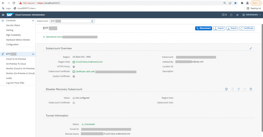Click the US East (VA) - AWS region text

coord(82,57)
